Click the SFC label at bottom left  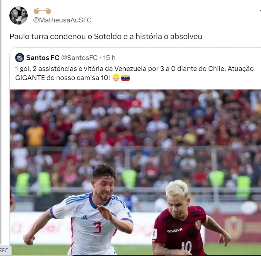tap(4, 250)
